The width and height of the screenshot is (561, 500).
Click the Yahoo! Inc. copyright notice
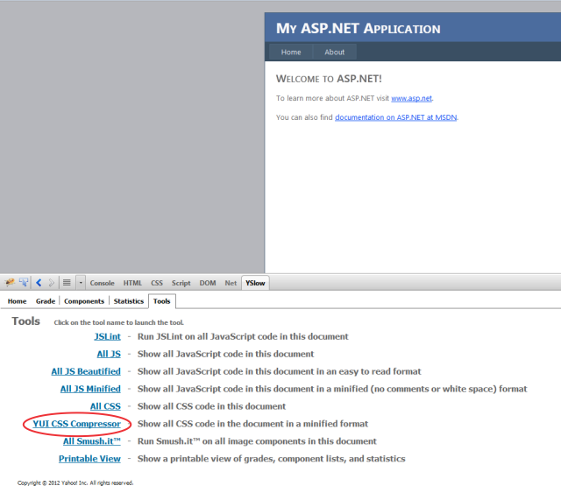75,482
